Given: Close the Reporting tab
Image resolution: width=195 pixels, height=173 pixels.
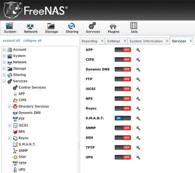Looking at the screenshot, I should coord(102,41).
